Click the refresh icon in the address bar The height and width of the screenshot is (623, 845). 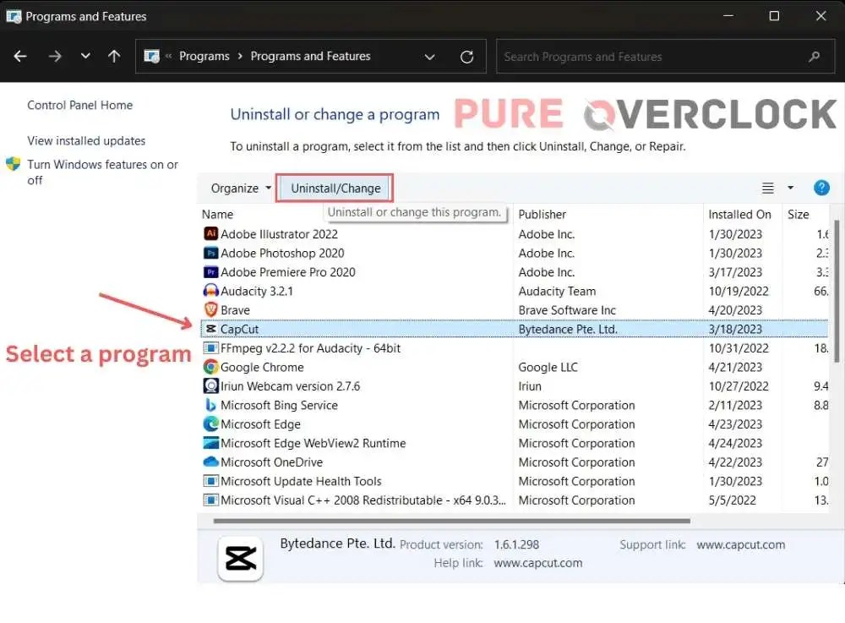point(466,56)
